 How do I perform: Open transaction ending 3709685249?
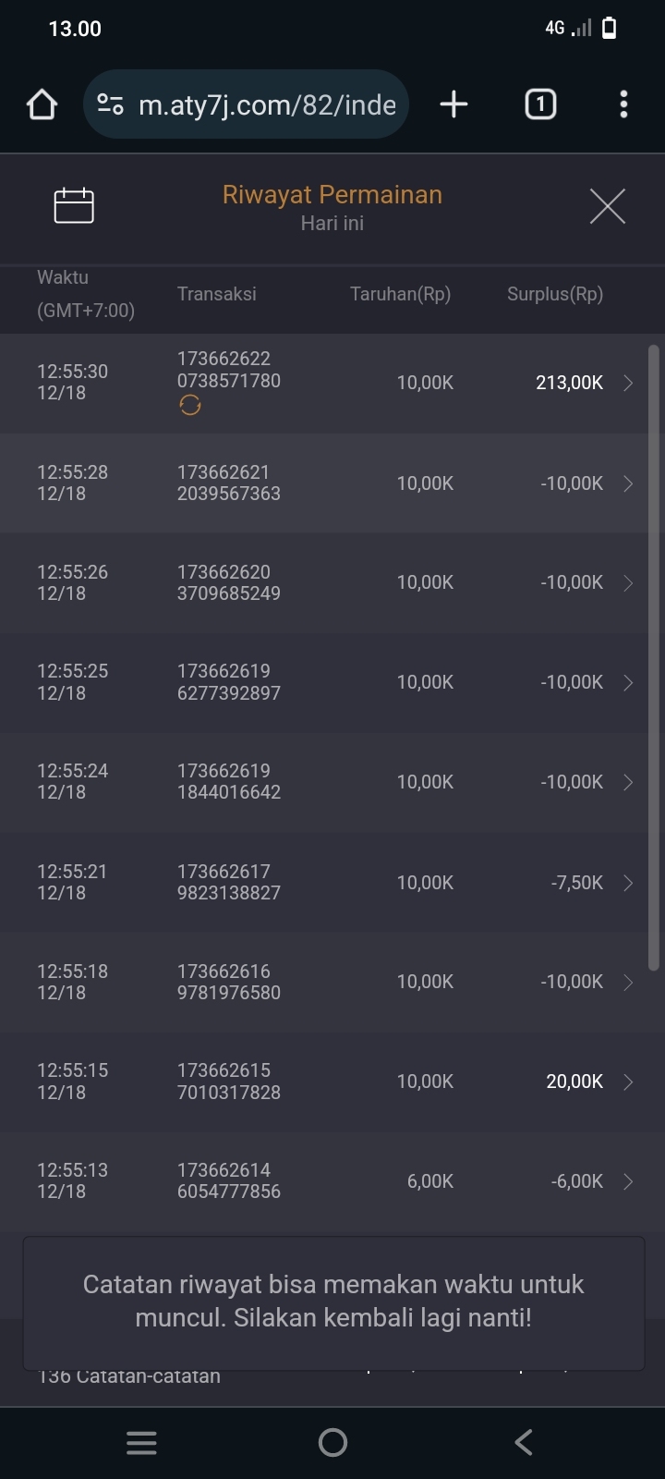pos(229,582)
